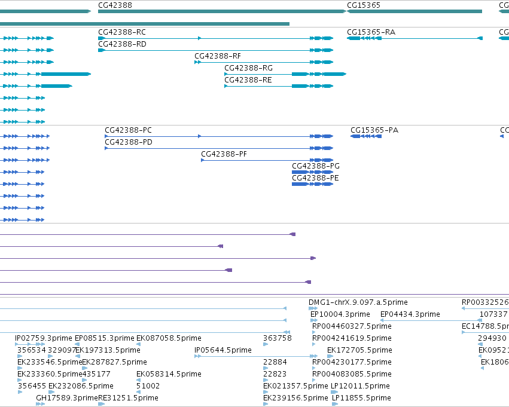Open feature labeled 435177

[96, 374]
